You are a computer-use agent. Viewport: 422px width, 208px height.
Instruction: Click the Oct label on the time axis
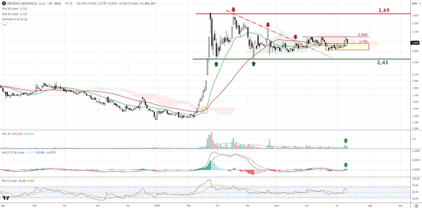[65, 206]
